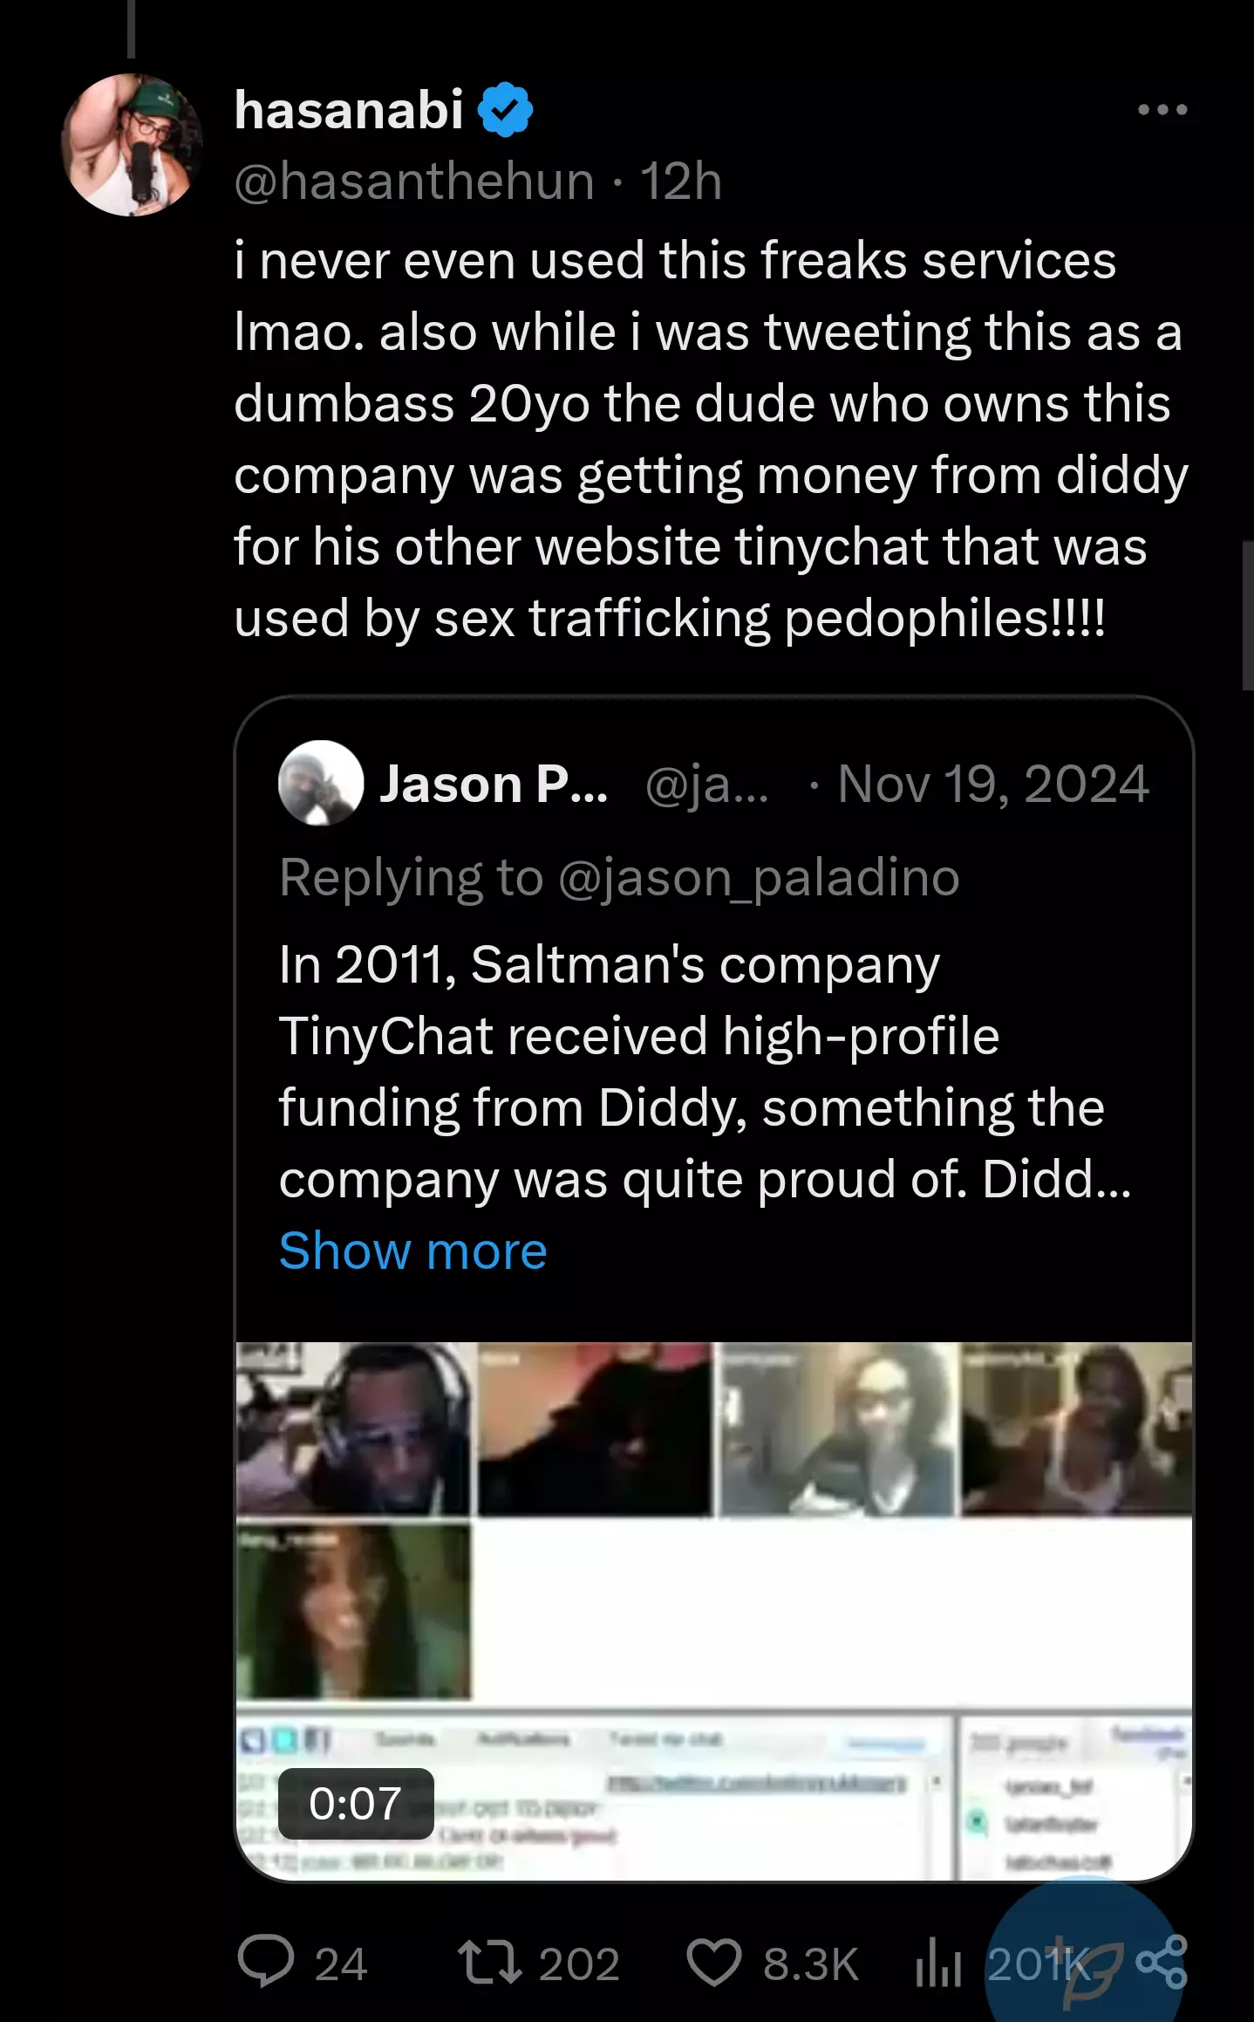1254x2022 pixels.
Task: Play the 0:07 video thumbnail
Action: pyautogui.click(x=713, y=1611)
